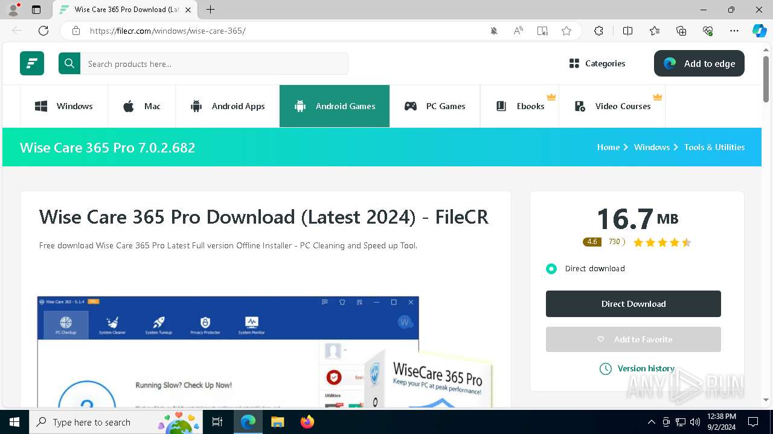Click the Add to edge button
The width and height of the screenshot is (773, 434).
click(699, 63)
